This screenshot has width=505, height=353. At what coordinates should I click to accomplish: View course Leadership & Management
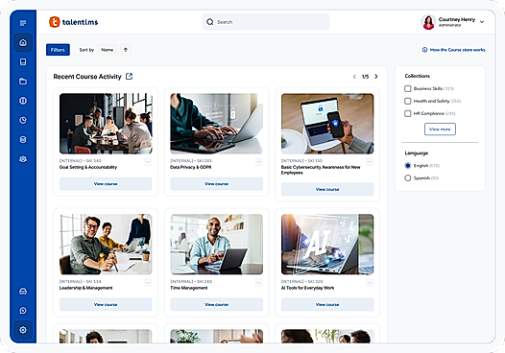pos(106,304)
